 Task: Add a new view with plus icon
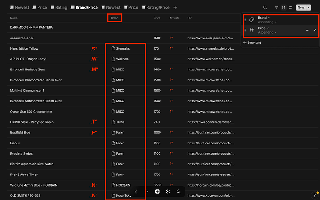[175, 7]
